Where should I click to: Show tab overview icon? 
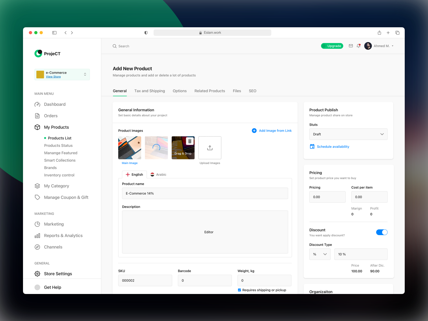click(398, 33)
